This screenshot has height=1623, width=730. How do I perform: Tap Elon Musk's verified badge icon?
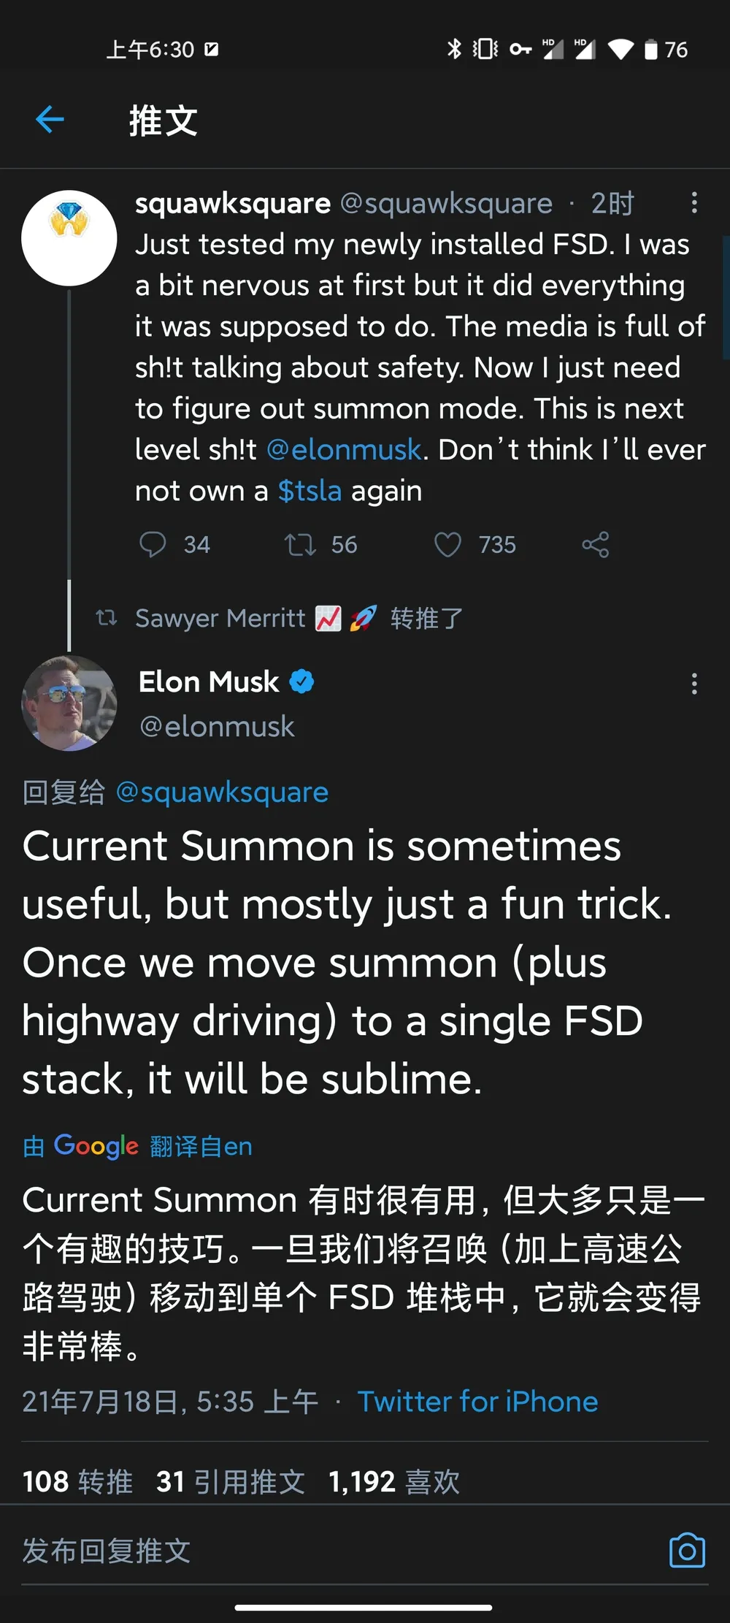point(302,682)
